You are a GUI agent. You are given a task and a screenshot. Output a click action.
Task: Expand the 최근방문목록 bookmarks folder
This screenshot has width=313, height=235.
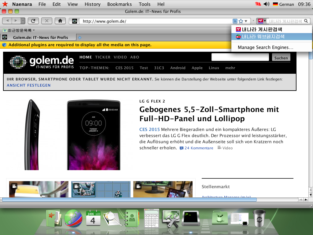(19, 30)
